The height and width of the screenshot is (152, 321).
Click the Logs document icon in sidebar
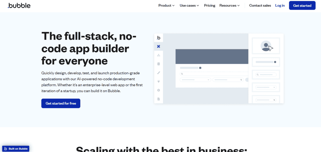(x=159, y=99)
